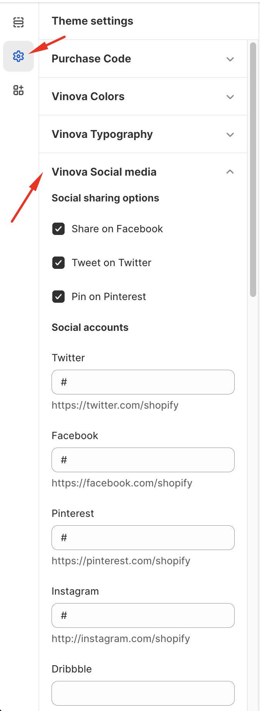
Task: Click the Vinova Typography section heading
Action: click(102, 134)
